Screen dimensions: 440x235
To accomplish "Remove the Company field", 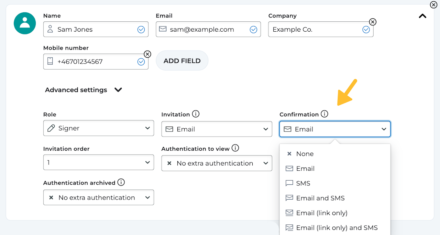I will (x=372, y=22).
